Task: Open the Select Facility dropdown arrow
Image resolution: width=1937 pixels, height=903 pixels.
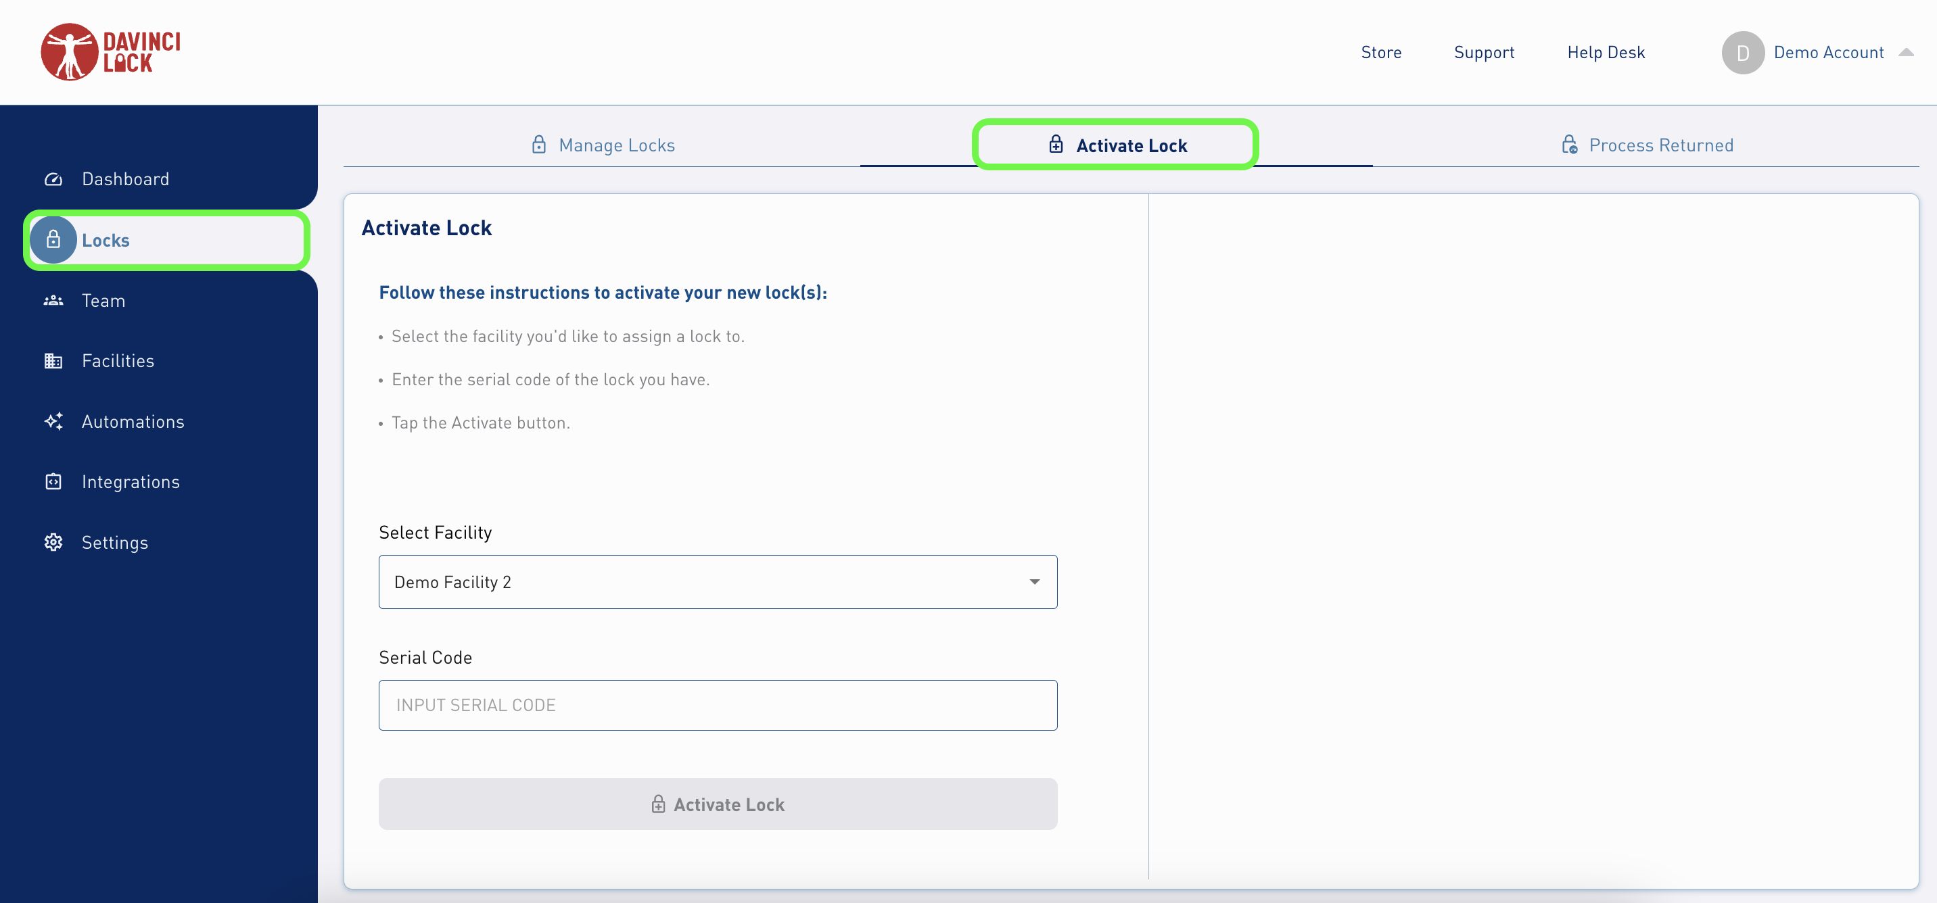Action: (1034, 582)
